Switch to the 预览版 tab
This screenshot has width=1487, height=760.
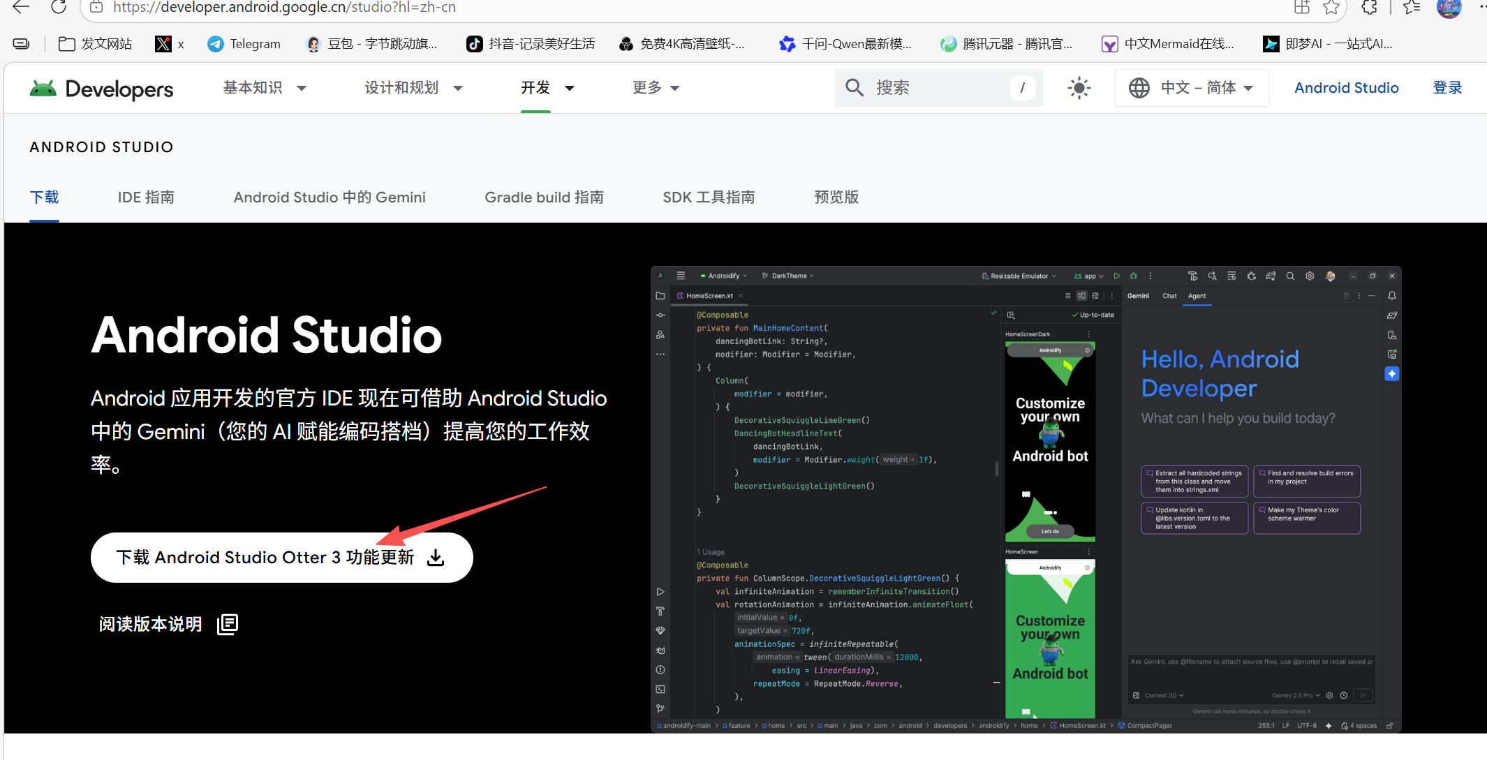coord(836,197)
